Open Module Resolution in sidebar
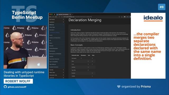The image size is (169, 95). 54,49
